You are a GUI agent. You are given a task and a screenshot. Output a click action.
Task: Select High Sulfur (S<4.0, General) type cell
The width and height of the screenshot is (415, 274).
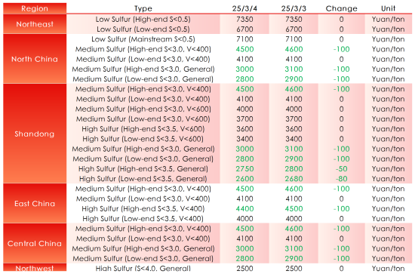[143, 268]
